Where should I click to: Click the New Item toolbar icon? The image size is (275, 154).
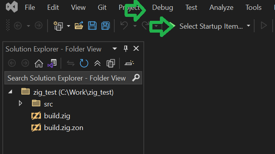[59, 26]
